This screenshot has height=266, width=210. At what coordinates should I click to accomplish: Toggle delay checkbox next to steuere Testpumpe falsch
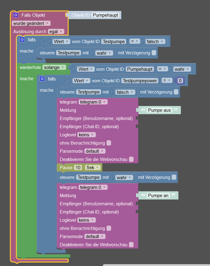[x=176, y=92]
